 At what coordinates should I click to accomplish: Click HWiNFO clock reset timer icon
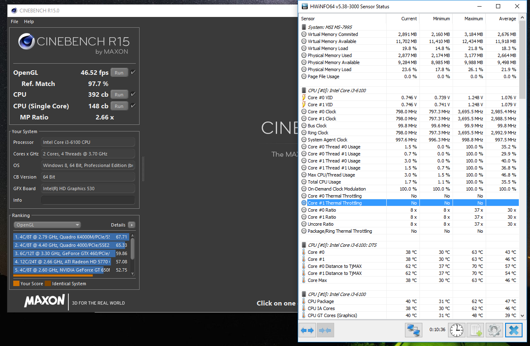(457, 330)
